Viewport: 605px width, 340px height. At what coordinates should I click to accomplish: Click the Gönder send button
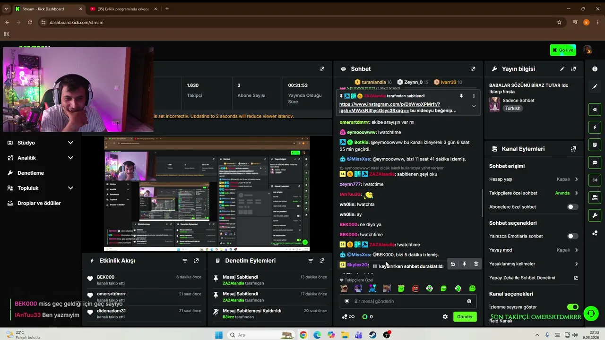[465, 317]
